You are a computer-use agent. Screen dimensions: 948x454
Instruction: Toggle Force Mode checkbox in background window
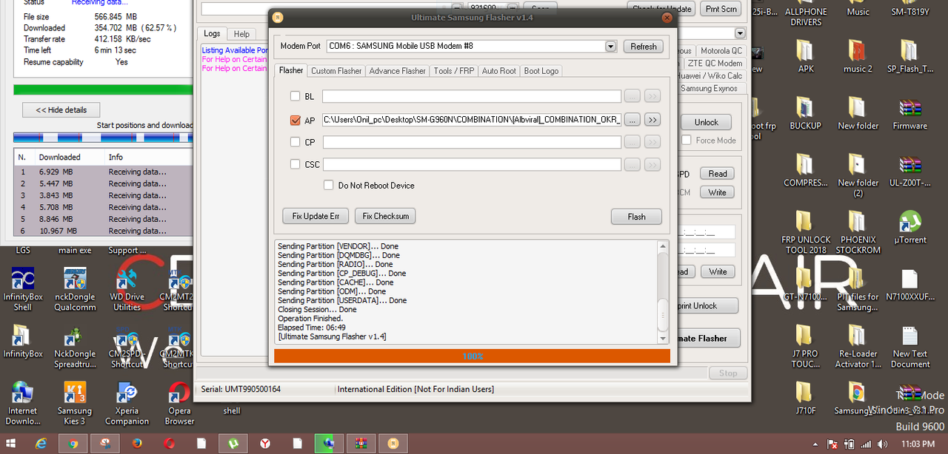[687, 140]
